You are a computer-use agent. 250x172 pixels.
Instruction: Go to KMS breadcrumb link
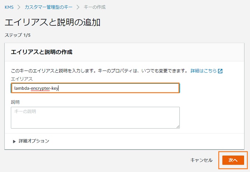[9, 7]
